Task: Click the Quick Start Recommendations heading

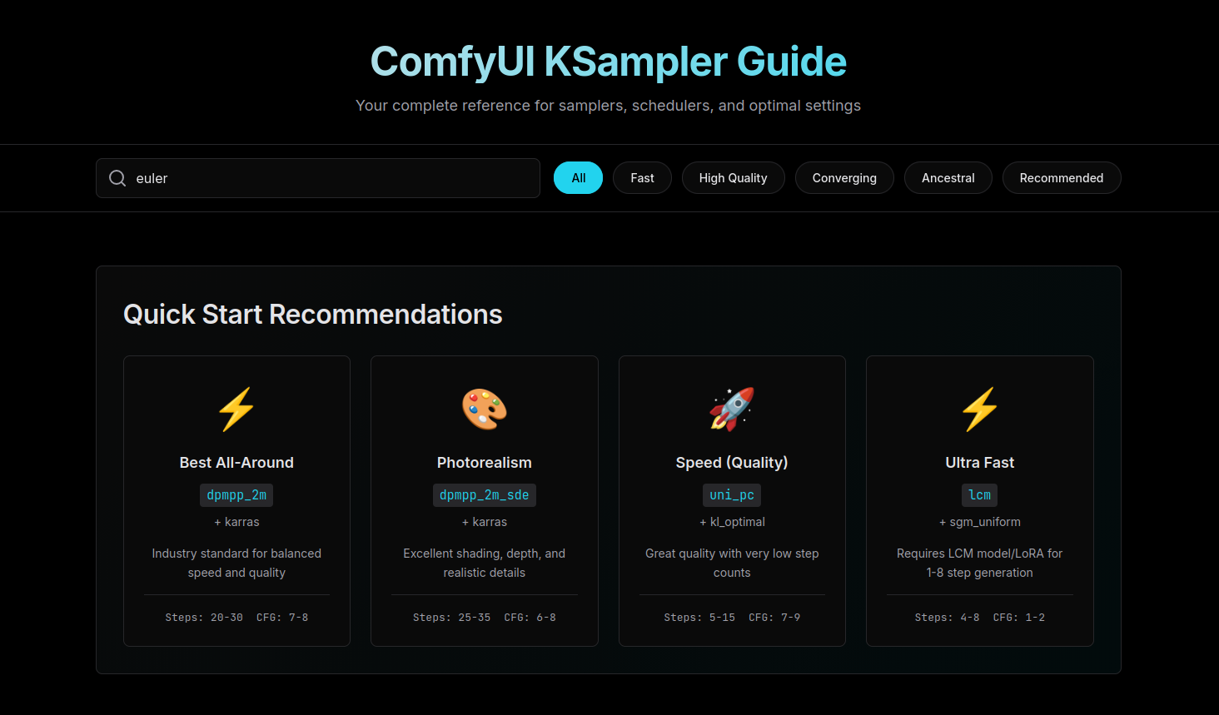Action: click(313, 315)
